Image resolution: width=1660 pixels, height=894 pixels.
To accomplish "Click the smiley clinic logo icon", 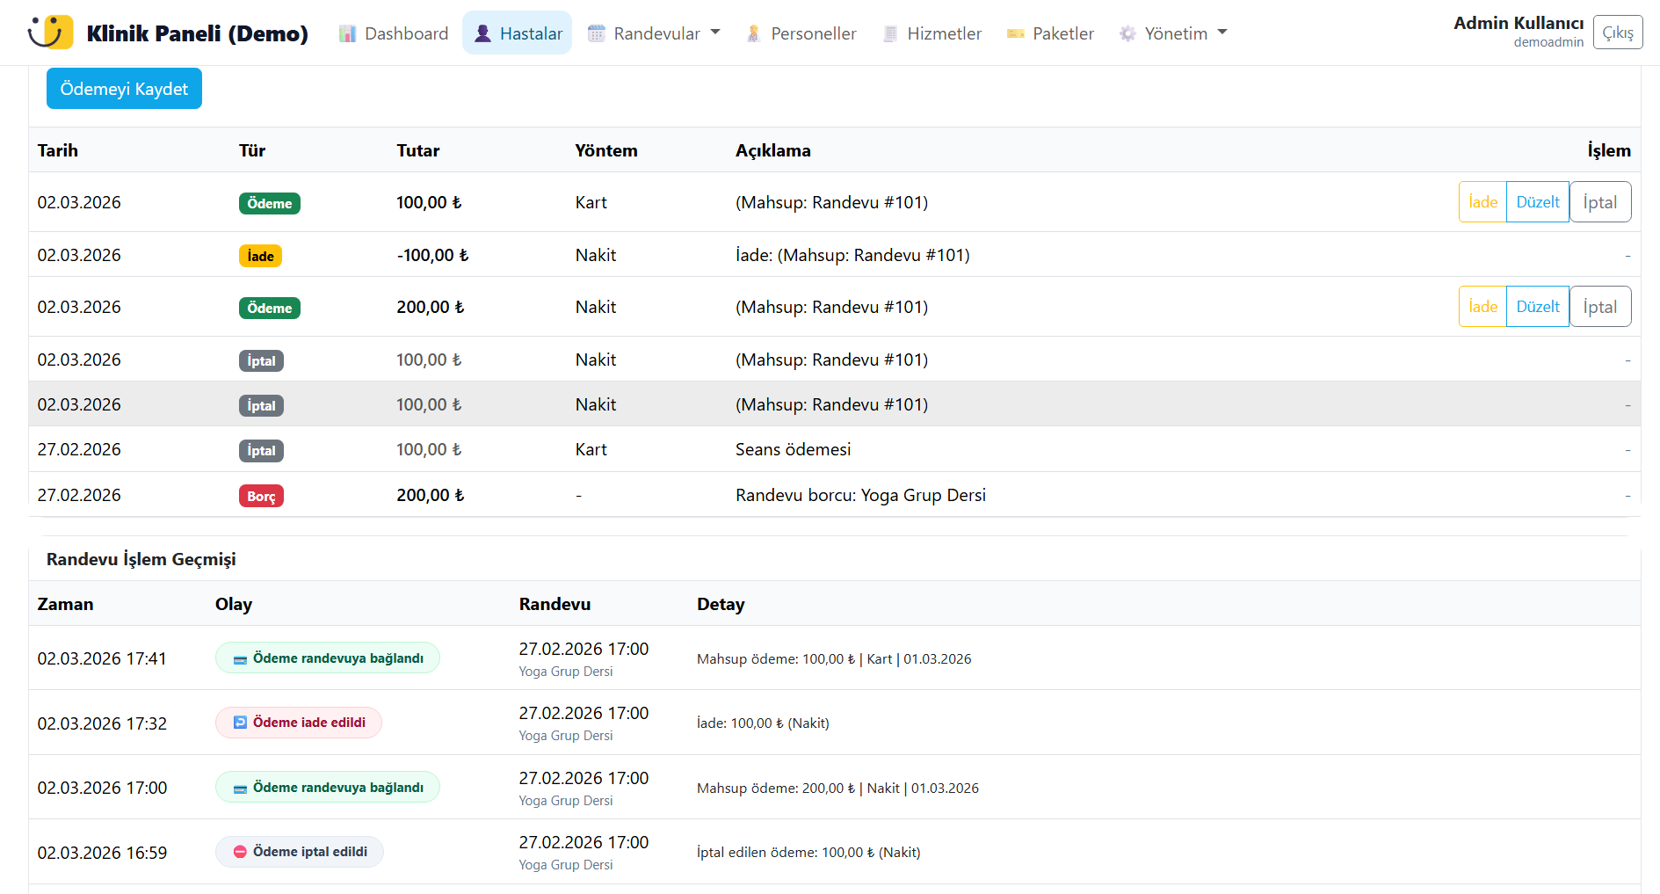I will pos(50,33).
